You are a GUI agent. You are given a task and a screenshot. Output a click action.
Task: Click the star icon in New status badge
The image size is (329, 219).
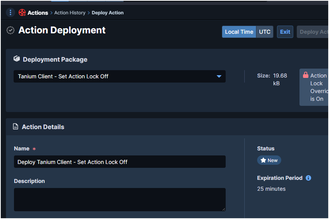(x=263, y=160)
